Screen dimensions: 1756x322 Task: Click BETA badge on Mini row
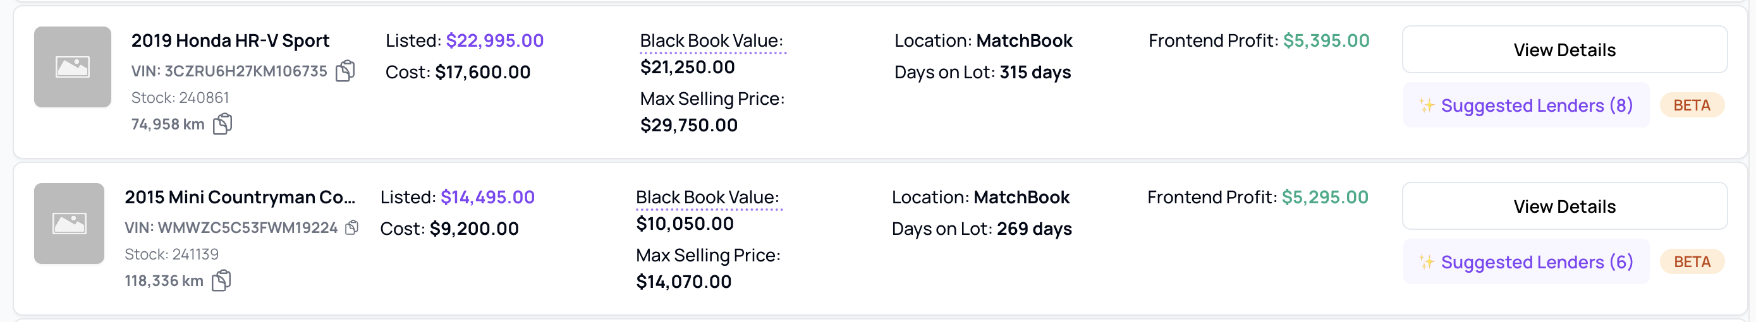[x=1692, y=262]
